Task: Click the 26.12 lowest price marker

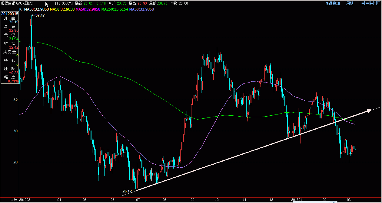Action: [127, 191]
